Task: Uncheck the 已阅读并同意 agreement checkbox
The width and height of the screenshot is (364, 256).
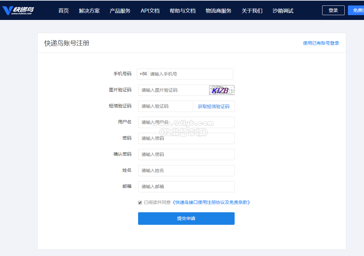Action: [x=140, y=203]
